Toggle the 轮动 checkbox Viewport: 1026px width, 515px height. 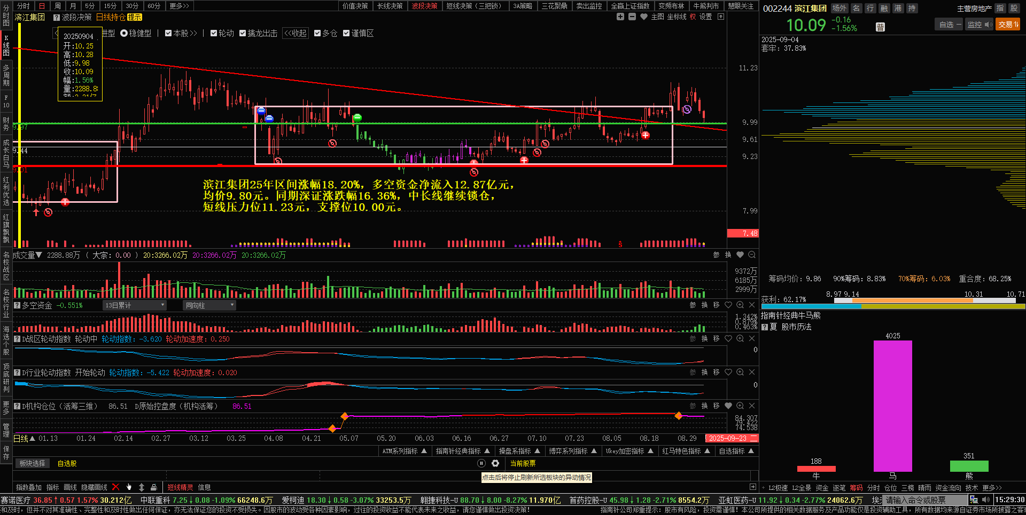pyautogui.click(x=214, y=33)
